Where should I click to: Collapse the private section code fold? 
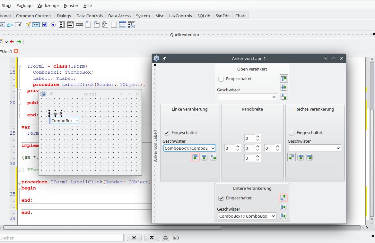pyautogui.click(x=20, y=91)
